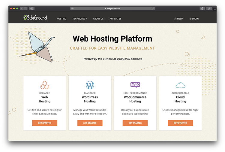Click the reader view icon in address bar
The height and width of the screenshot is (152, 225).
coord(73,8)
